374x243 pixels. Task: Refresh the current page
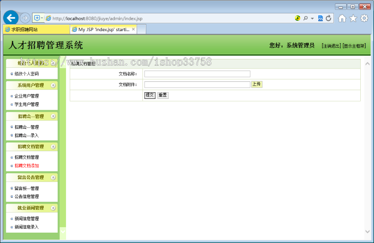328,18
